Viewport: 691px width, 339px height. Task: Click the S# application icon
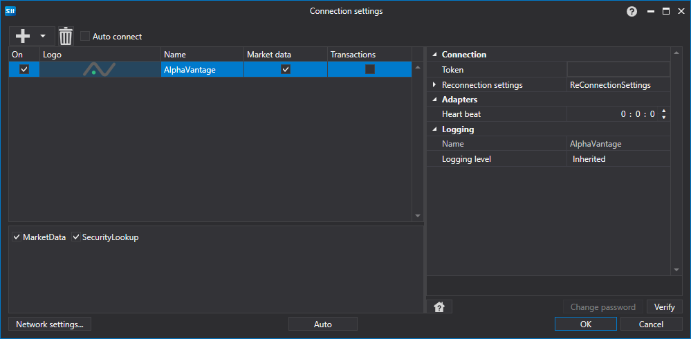[x=10, y=12]
